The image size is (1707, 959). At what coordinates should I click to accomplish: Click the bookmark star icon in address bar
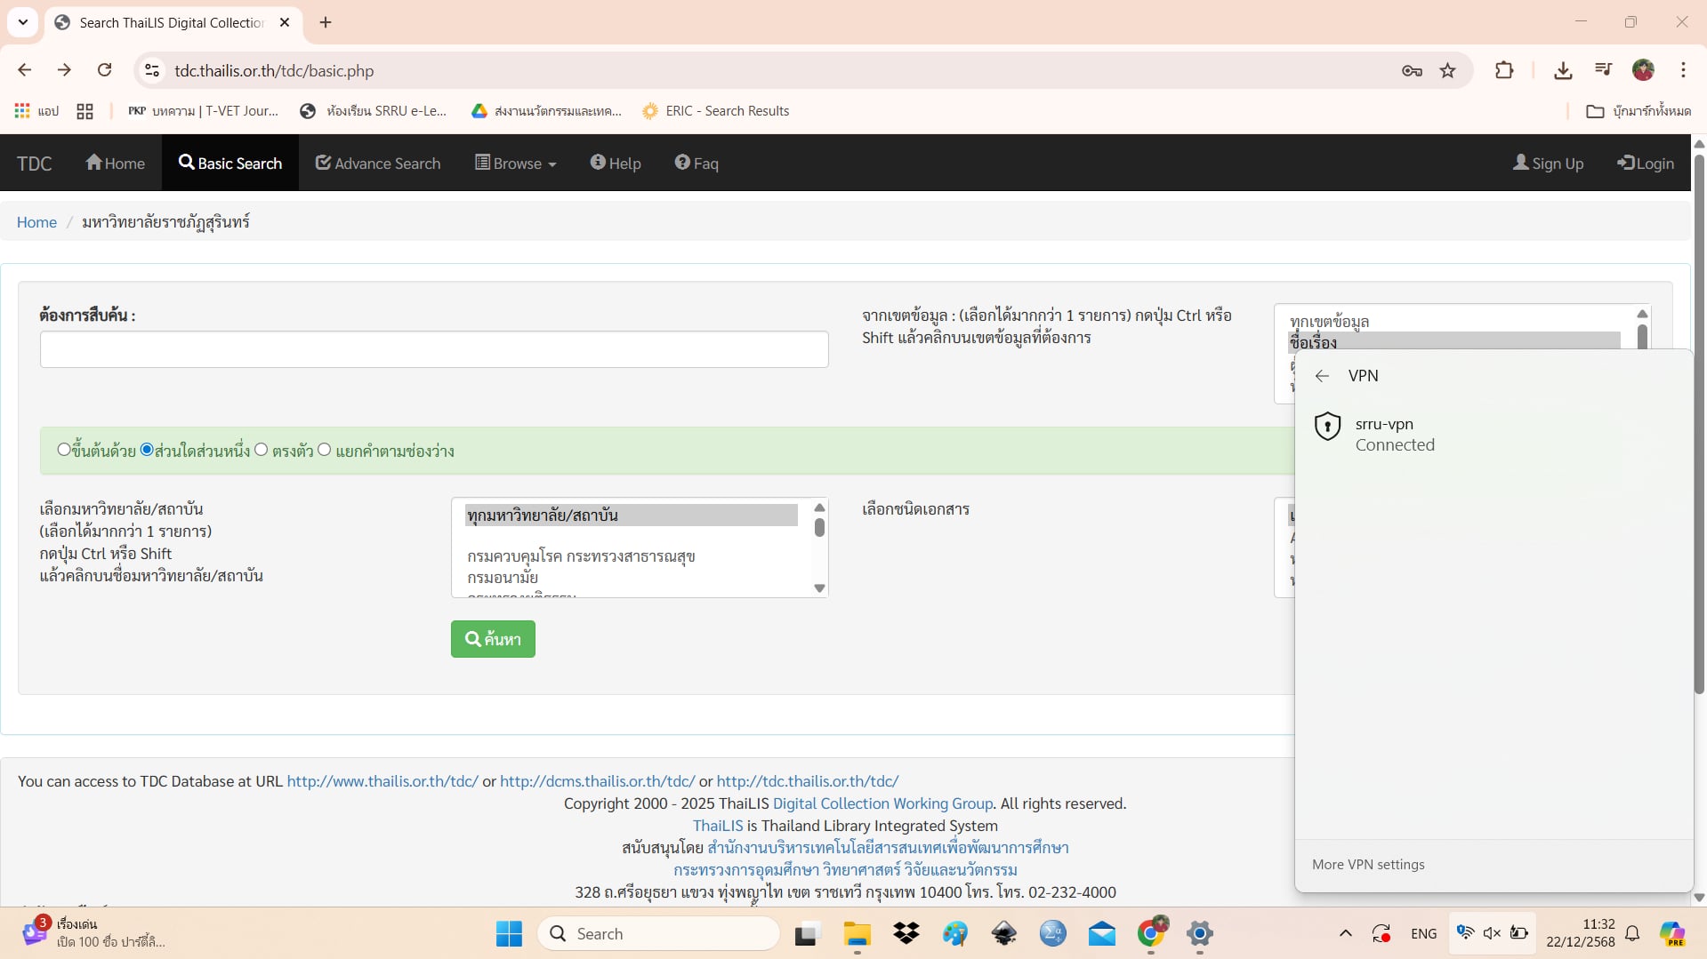1447,71
